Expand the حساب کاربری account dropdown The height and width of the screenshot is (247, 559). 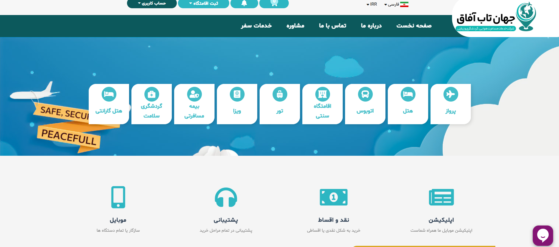[152, 4]
